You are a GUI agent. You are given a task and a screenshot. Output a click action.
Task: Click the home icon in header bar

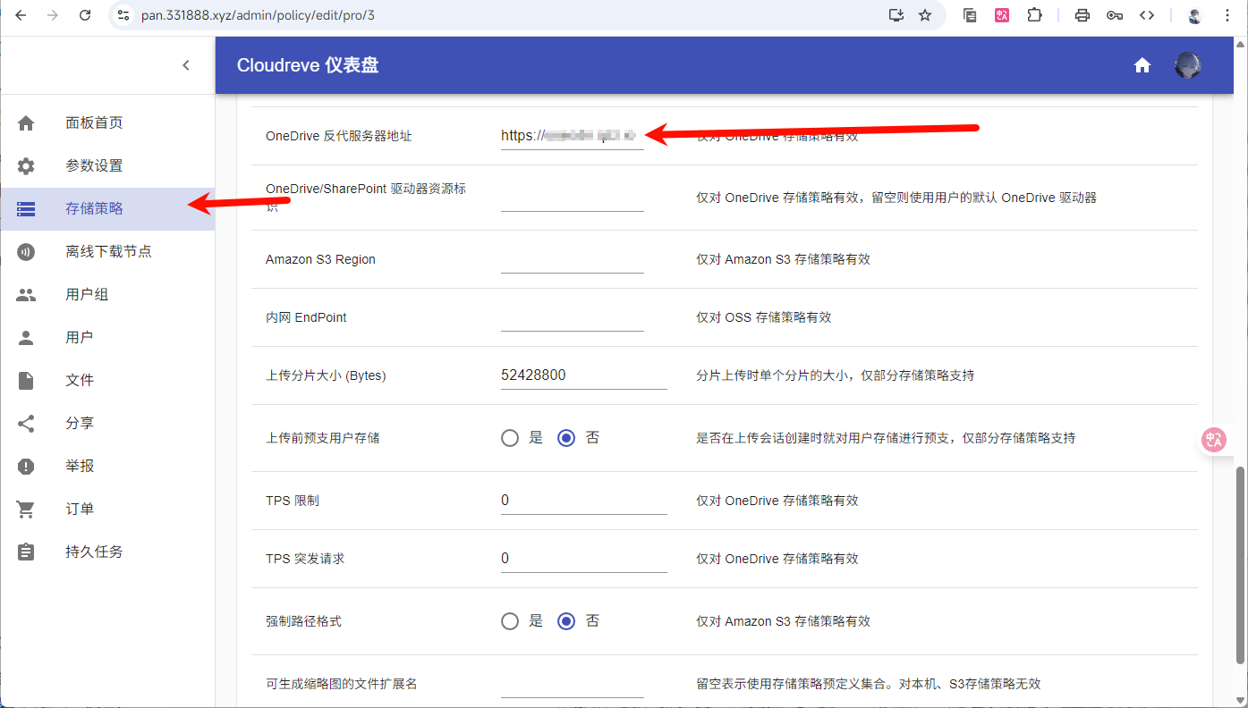[1142, 65]
